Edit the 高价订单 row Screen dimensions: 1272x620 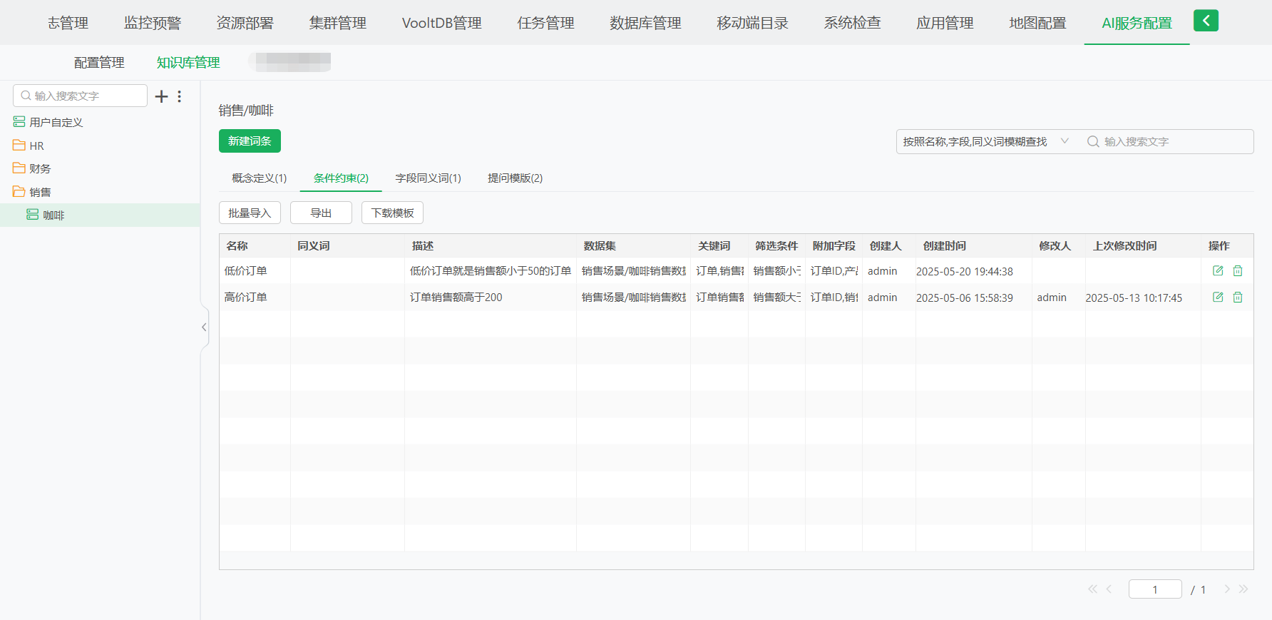tap(1218, 298)
